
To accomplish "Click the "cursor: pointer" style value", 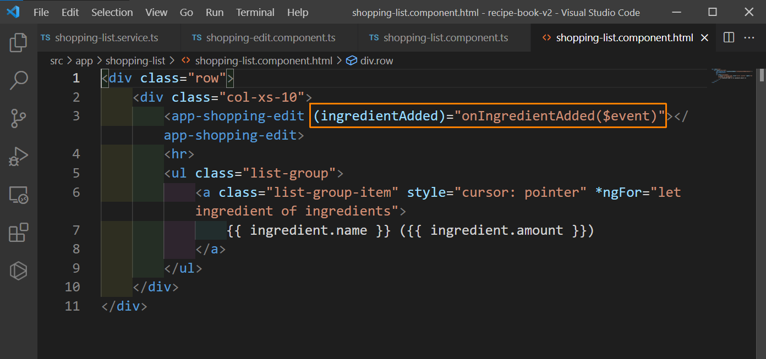I will pos(521,192).
